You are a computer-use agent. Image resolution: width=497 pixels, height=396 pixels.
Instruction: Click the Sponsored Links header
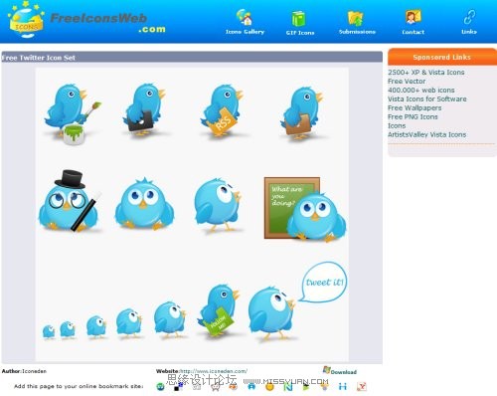pyautogui.click(x=441, y=57)
